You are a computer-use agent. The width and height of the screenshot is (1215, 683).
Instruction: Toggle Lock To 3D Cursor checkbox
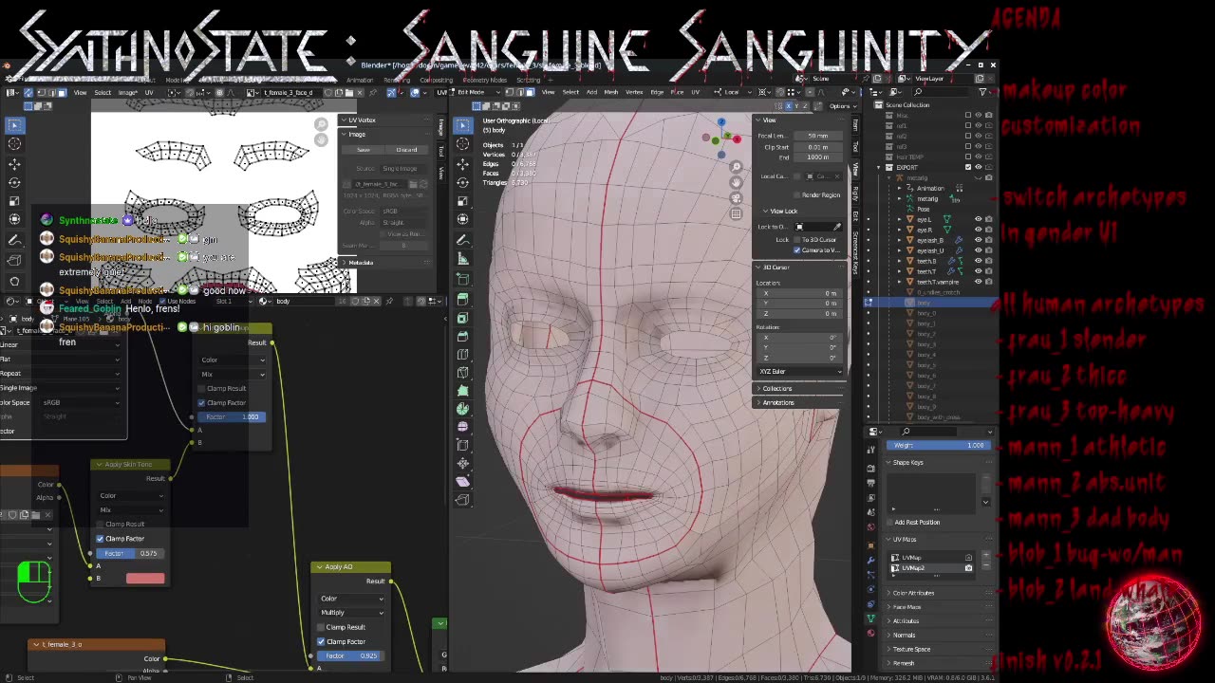(x=797, y=240)
